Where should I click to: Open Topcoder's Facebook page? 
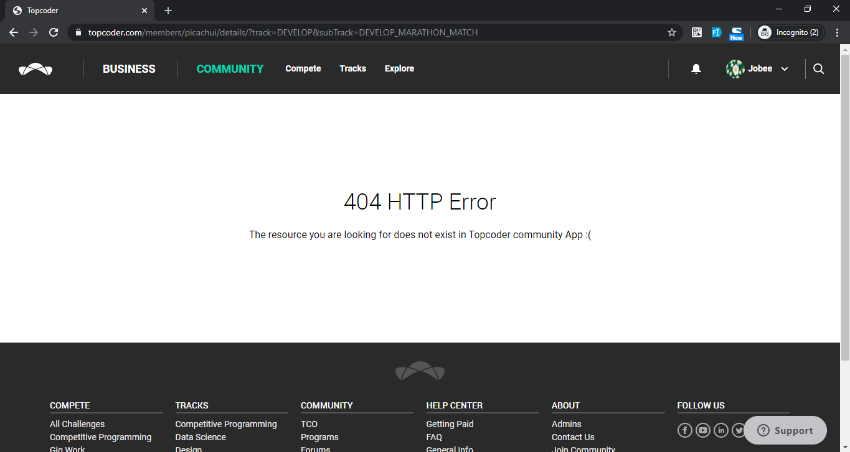[x=684, y=430]
